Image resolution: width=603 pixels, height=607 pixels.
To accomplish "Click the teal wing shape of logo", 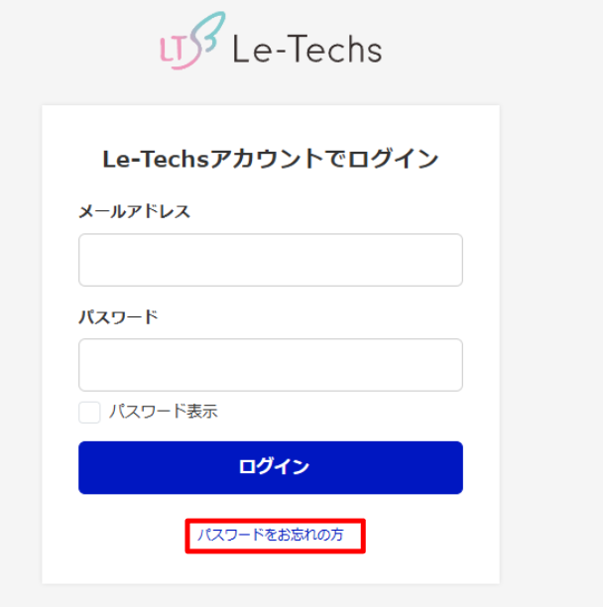I will (x=209, y=31).
